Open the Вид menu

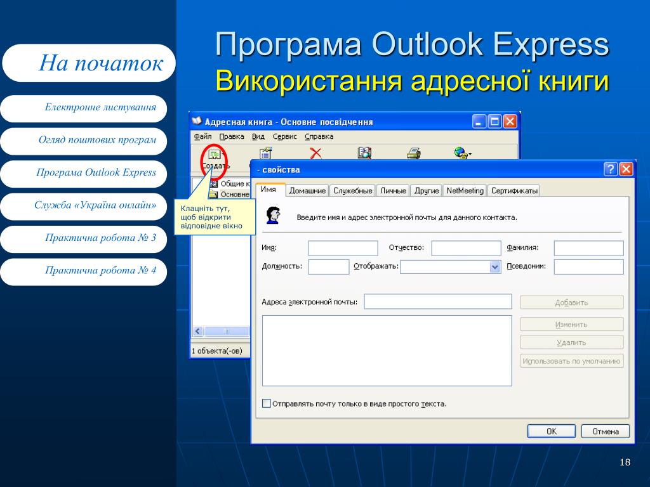[x=258, y=137]
